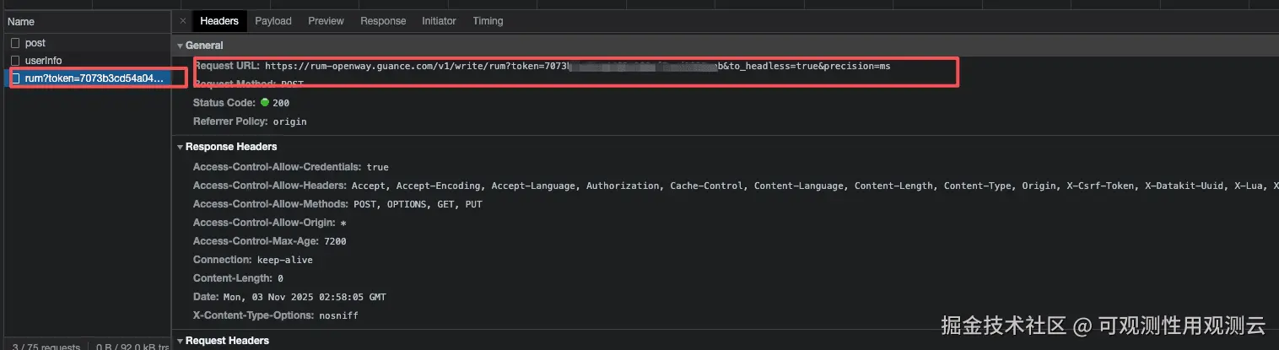Image resolution: width=1279 pixels, height=350 pixels.
Task: Click the Name column header
Action: [21, 22]
